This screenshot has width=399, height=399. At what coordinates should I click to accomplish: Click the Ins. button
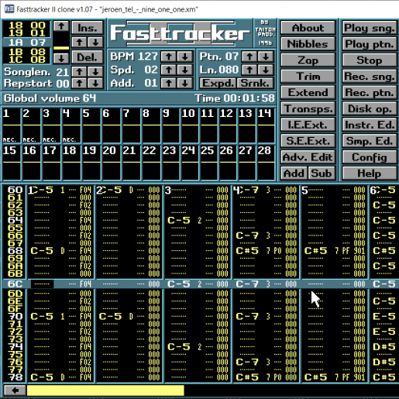click(88, 28)
